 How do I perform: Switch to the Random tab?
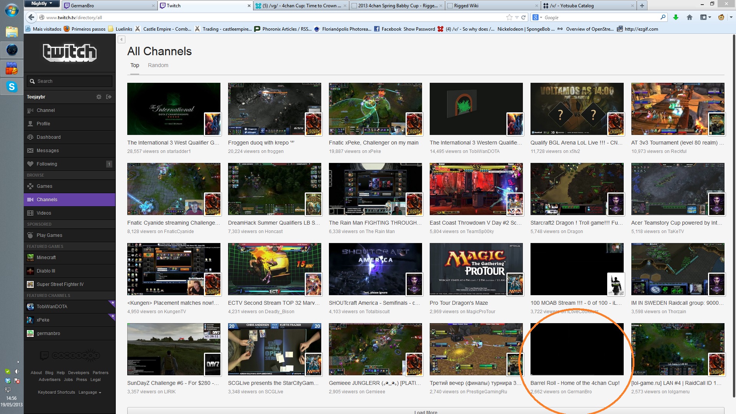click(x=158, y=65)
